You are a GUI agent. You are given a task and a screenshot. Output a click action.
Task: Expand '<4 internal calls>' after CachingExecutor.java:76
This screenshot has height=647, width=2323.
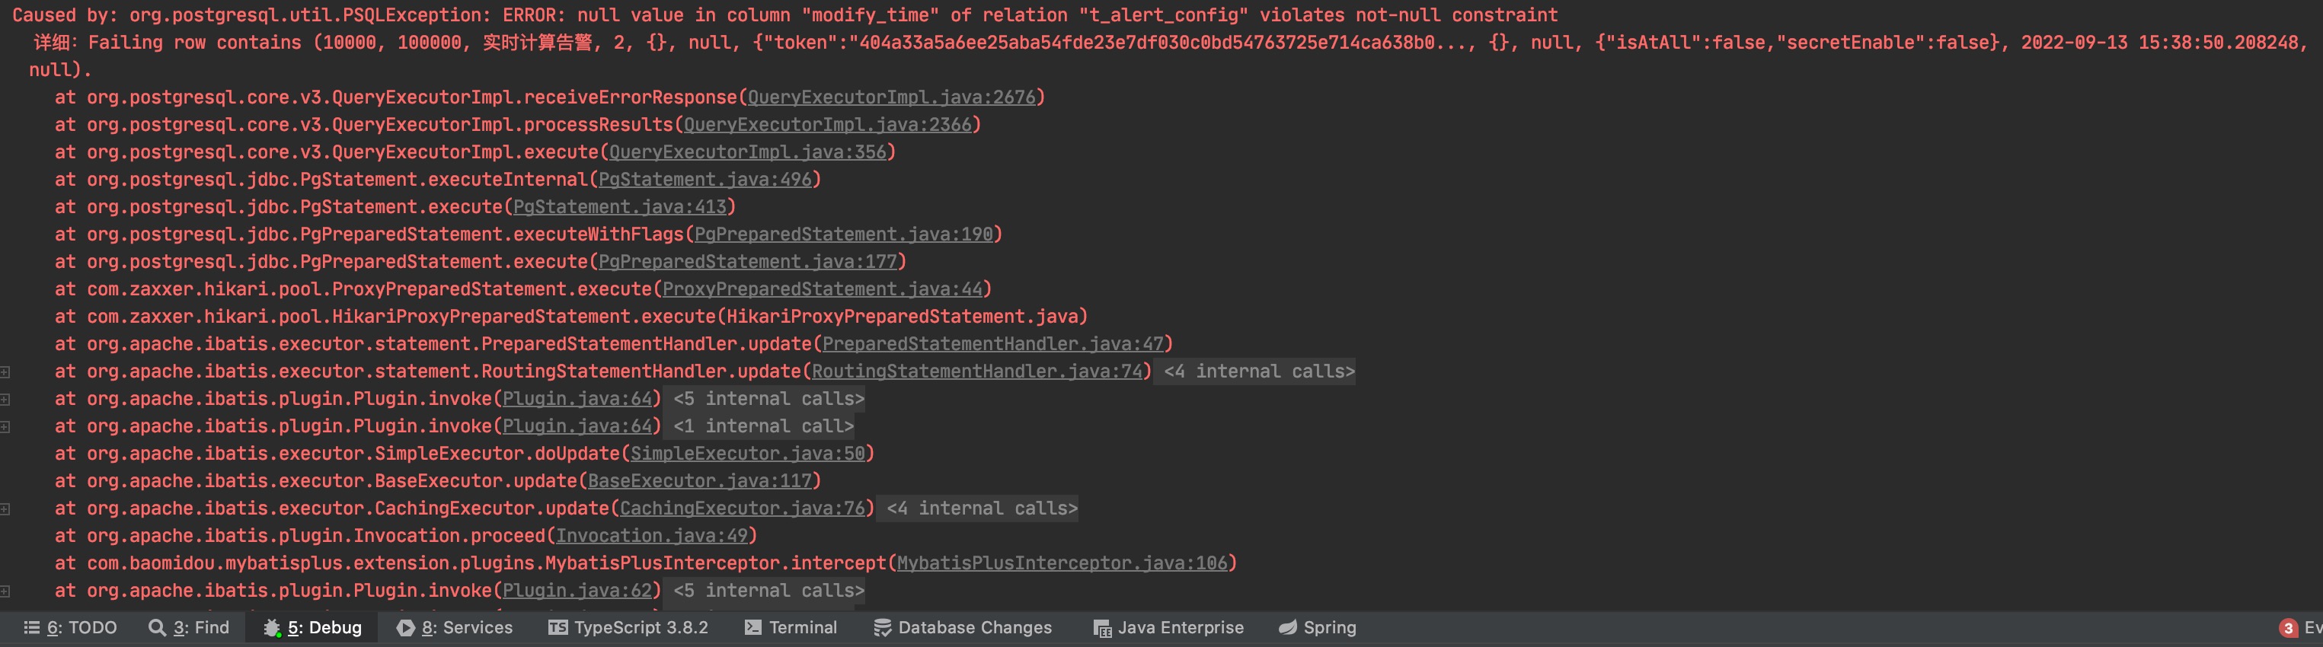(982, 508)
